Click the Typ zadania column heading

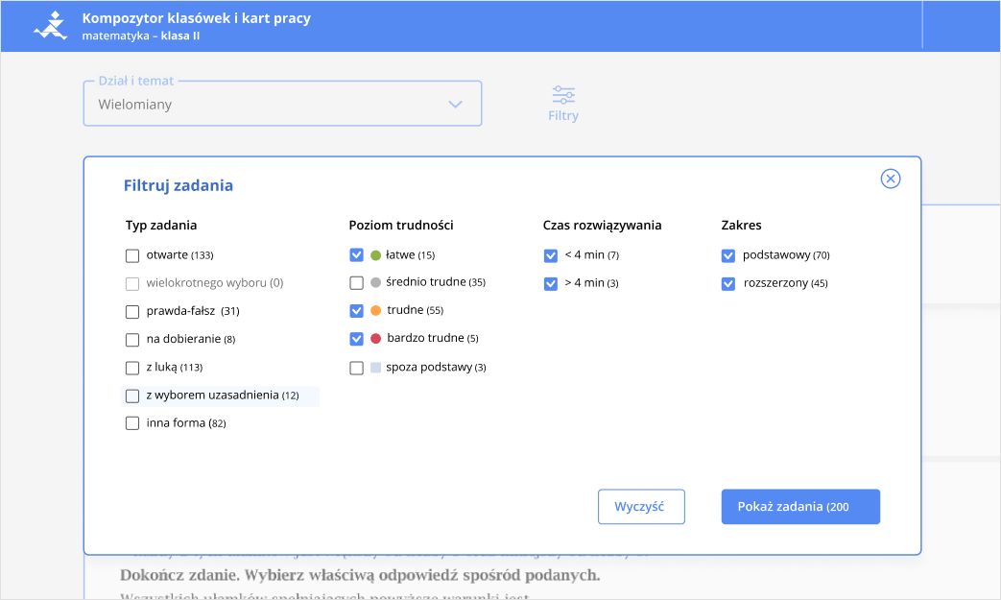pos(161,226)
